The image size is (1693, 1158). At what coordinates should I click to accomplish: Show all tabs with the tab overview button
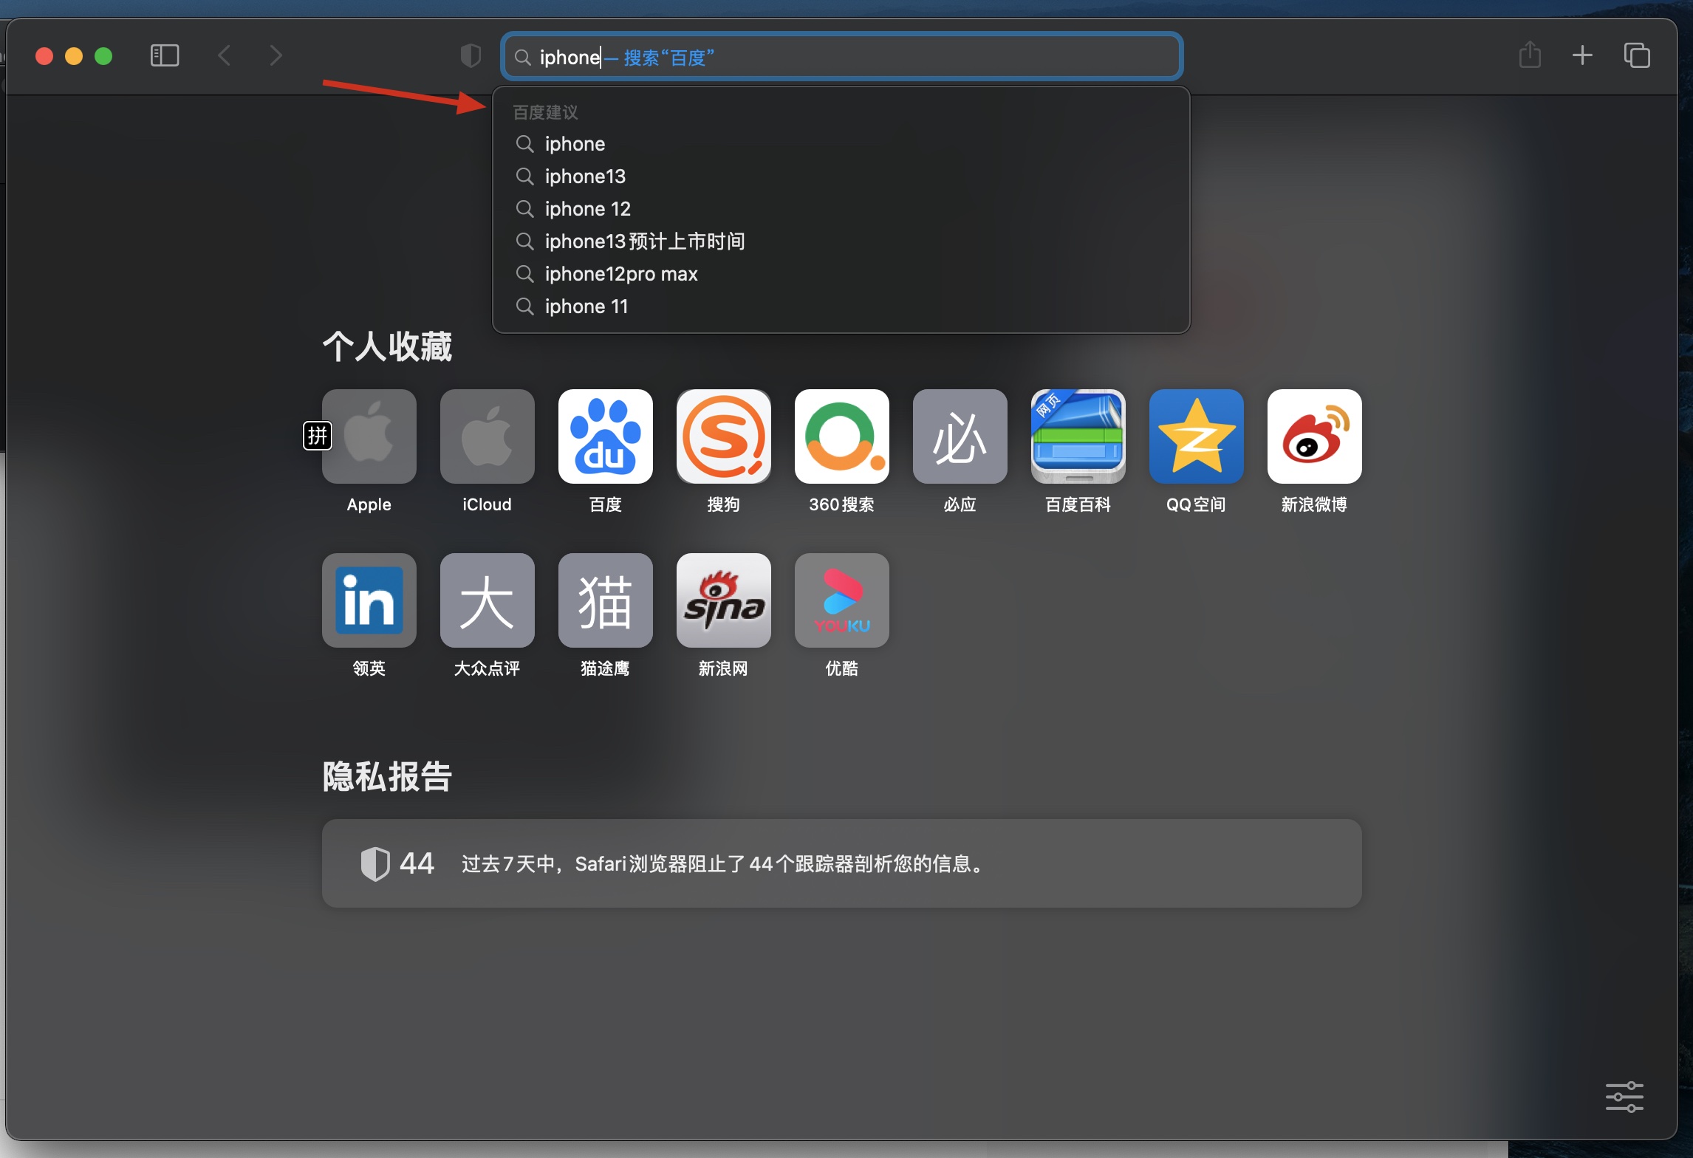click(x=1637, y=55)
